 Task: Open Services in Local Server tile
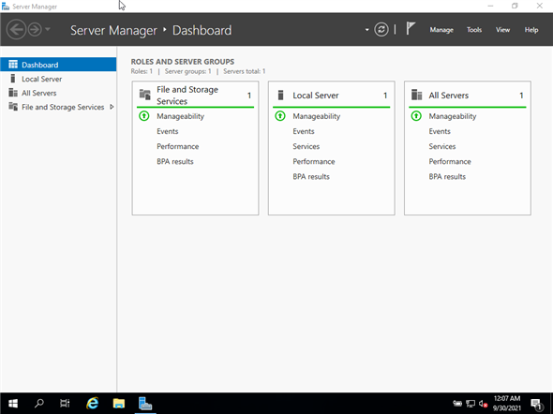306,146
